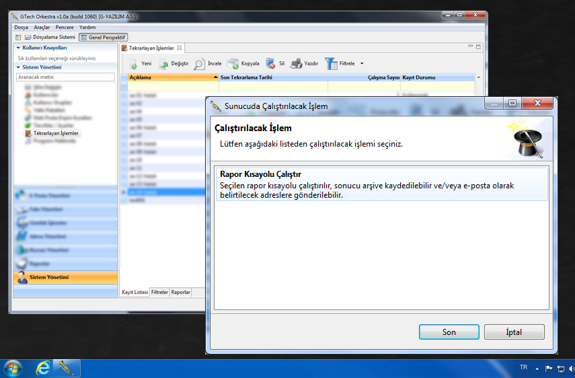Click the Yeni (new record) toolbar icon
Screen dimensions: 575x378
133,64
